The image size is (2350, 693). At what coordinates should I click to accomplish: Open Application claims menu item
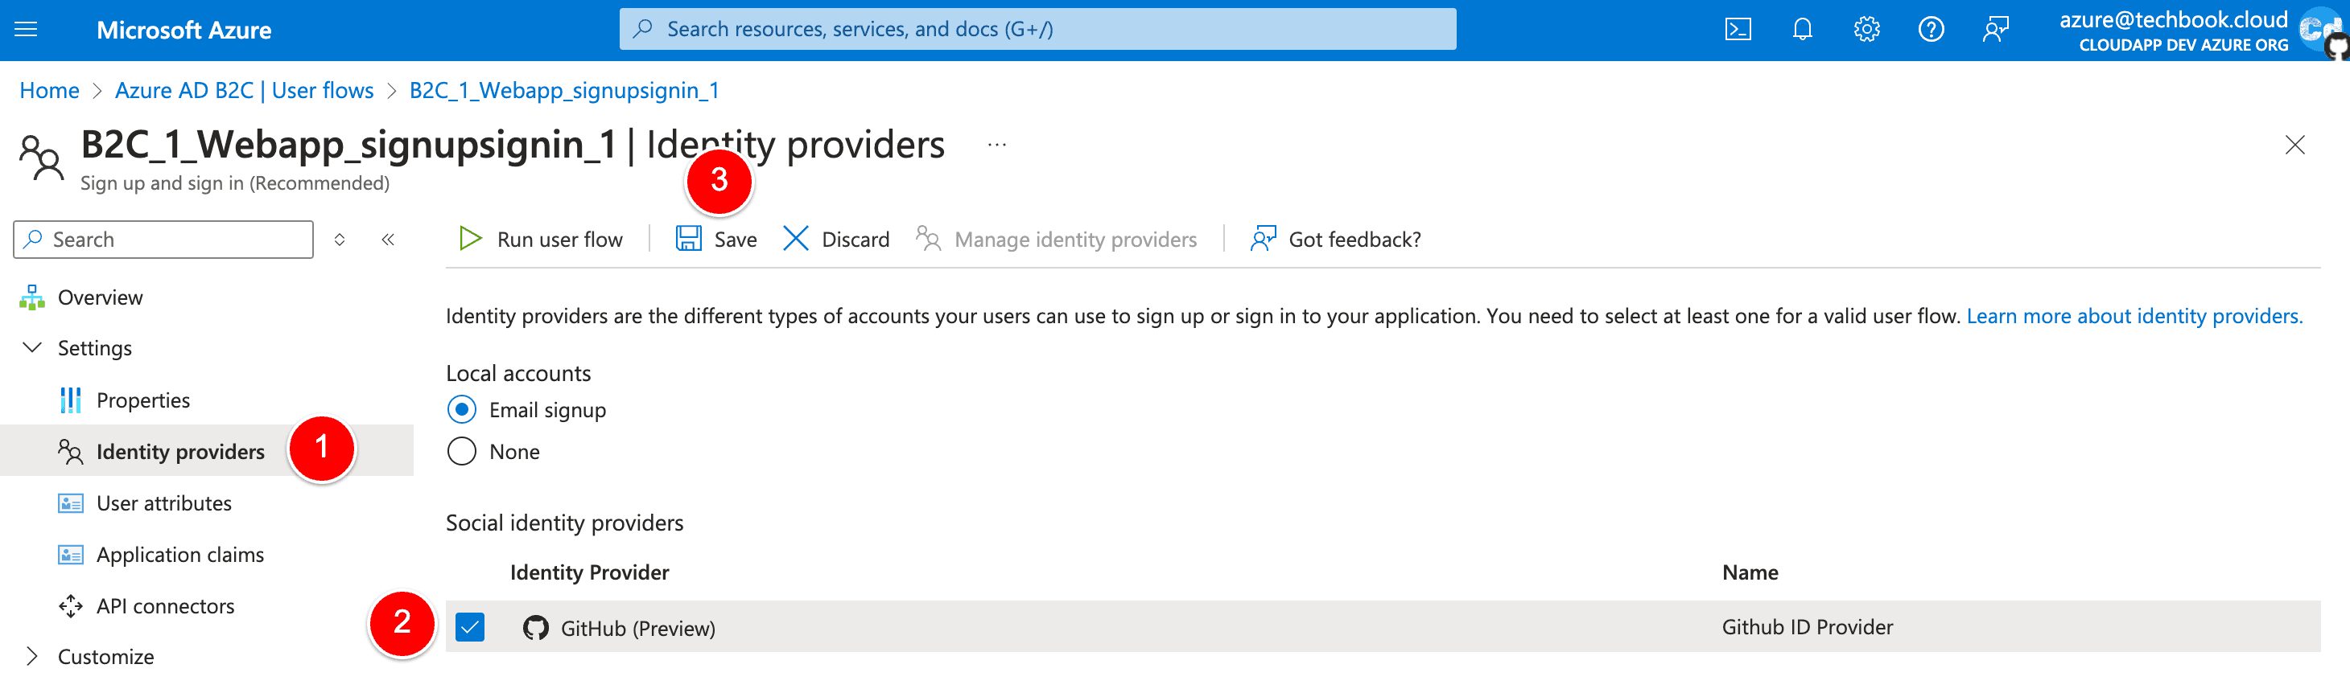[x=179, y=555]
